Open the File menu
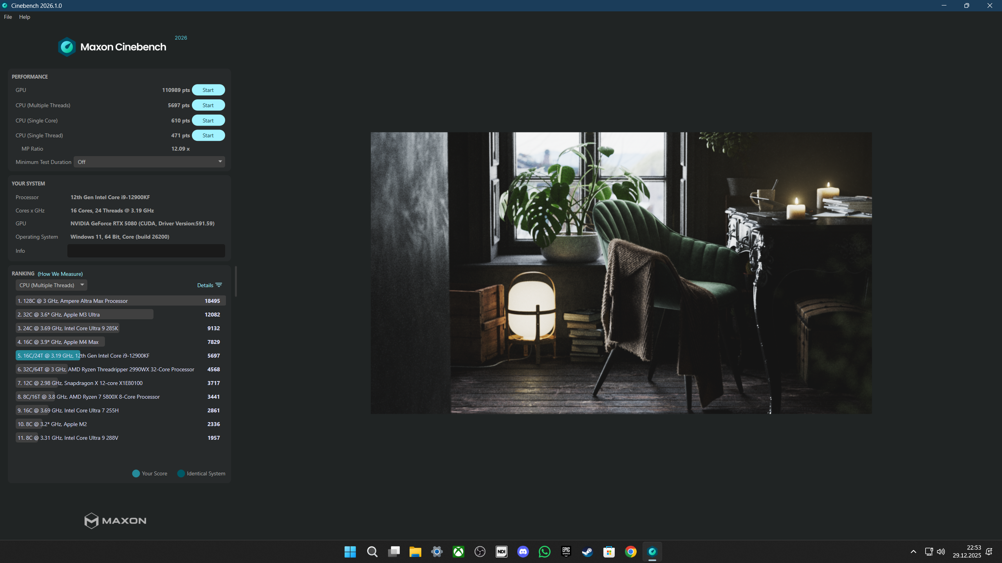 pyautogui.click(x=8, y=17)
